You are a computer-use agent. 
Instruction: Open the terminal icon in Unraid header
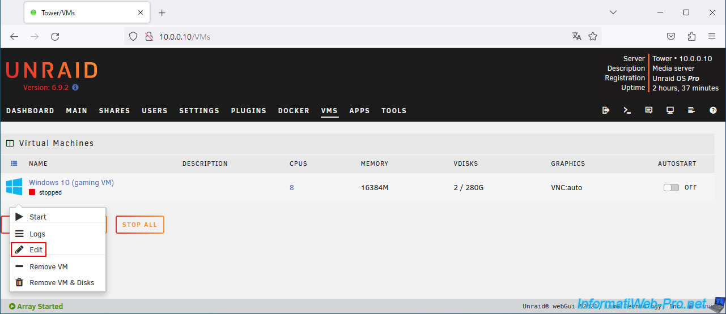point(627,110)
